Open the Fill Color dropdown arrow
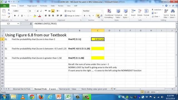This screenshot has width=178, height=100. tap(37, 16)
